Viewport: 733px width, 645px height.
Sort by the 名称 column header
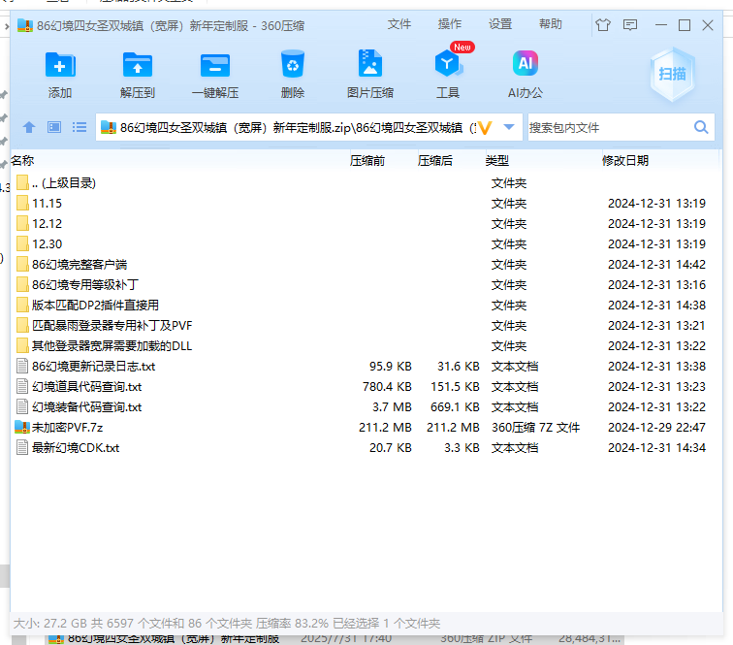pyautogui.click(x=22, y=161)
